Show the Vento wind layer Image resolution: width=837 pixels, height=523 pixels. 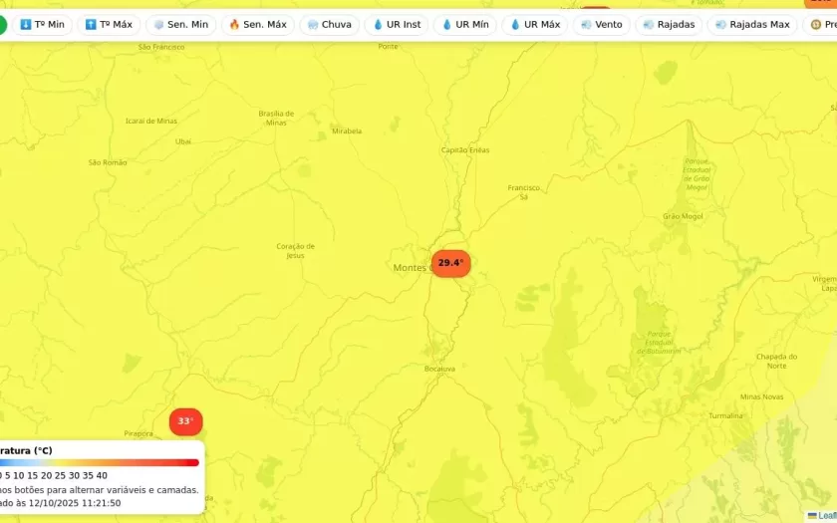(602, 25)
